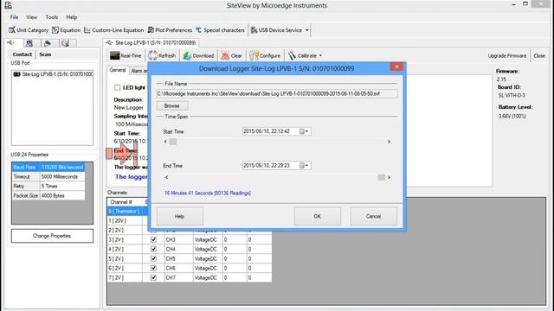Viewport: 554px width, 311px height.
Task: Select the USB connection tab icon in left panel
Action: pyautogui.click(x=11, y=43)
